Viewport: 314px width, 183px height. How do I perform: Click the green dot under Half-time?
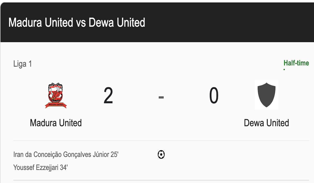coord(284,70)
